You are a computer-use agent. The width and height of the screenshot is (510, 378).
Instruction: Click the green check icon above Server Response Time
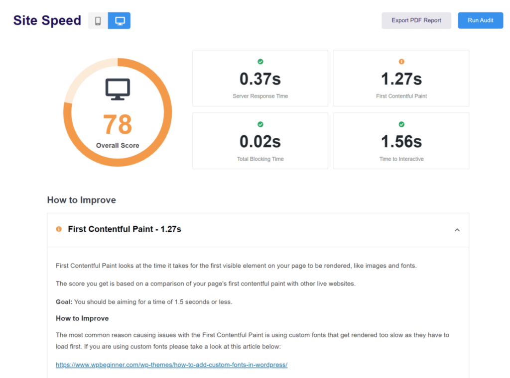260,62
